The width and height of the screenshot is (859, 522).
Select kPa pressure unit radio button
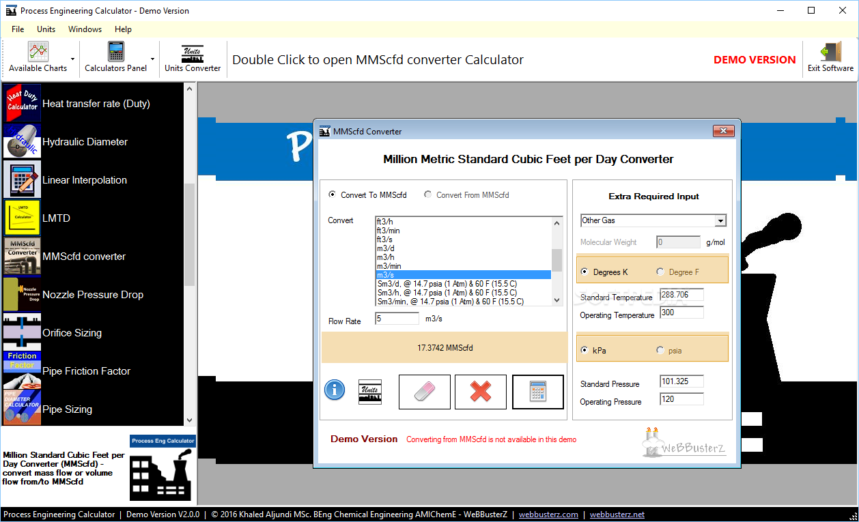(585, 350)
